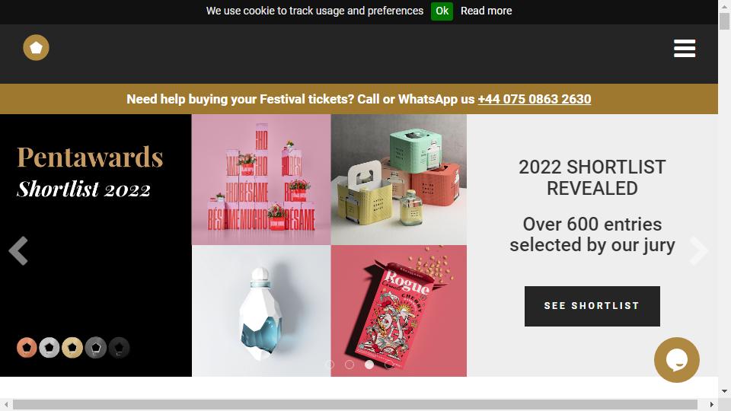The height and width of the screenshot is (411, 731).
Task: Open the Rogue cherry packaging image
Action: 398,311
